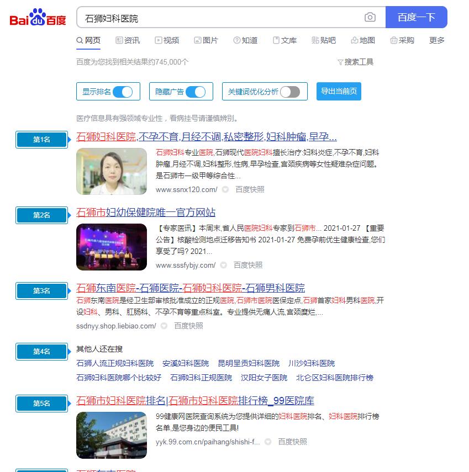
Task: Disable the 隐藏广告 switch
Action: [196, 92]
